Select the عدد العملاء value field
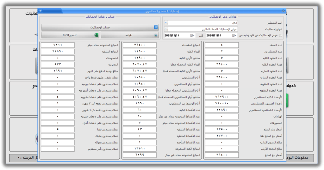This screenshot has width=324, height=170. [x=222, y=45]
